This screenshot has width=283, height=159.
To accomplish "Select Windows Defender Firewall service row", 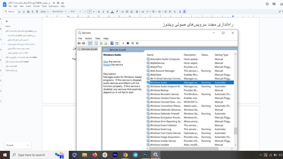I will pos(190,113).
